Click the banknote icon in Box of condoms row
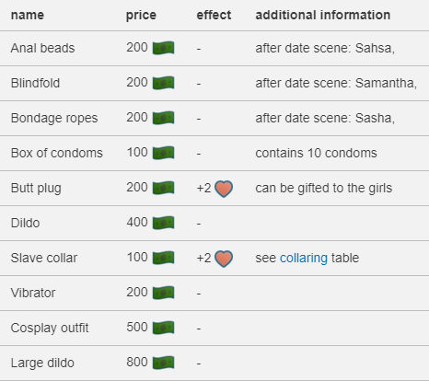The width and height of the screenshot is (429, 381). click(x=163, y=153)
